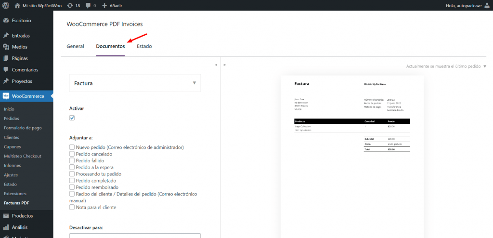Enable Procesando tu pedido attachment
493x238 pixels.
[x=72, y=174]
